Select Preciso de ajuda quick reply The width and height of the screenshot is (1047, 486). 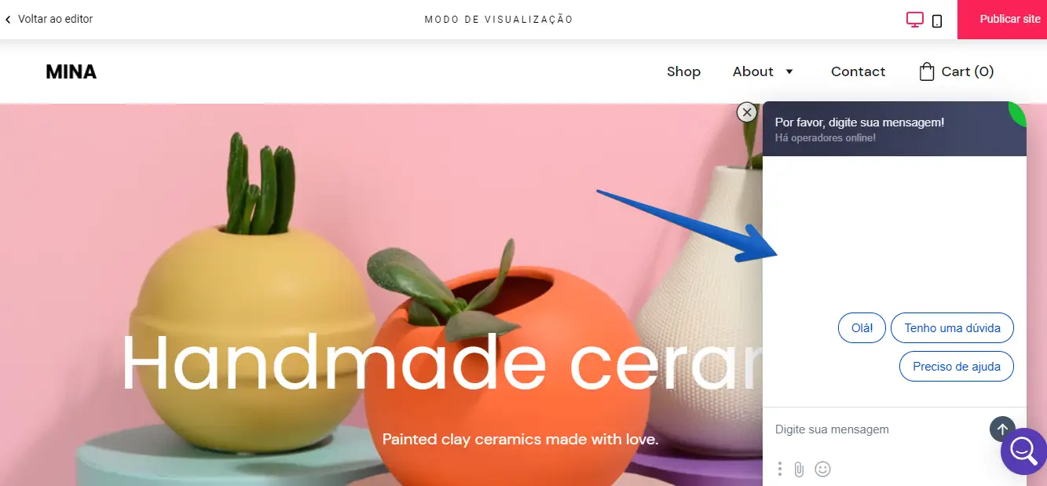[956, 367]
